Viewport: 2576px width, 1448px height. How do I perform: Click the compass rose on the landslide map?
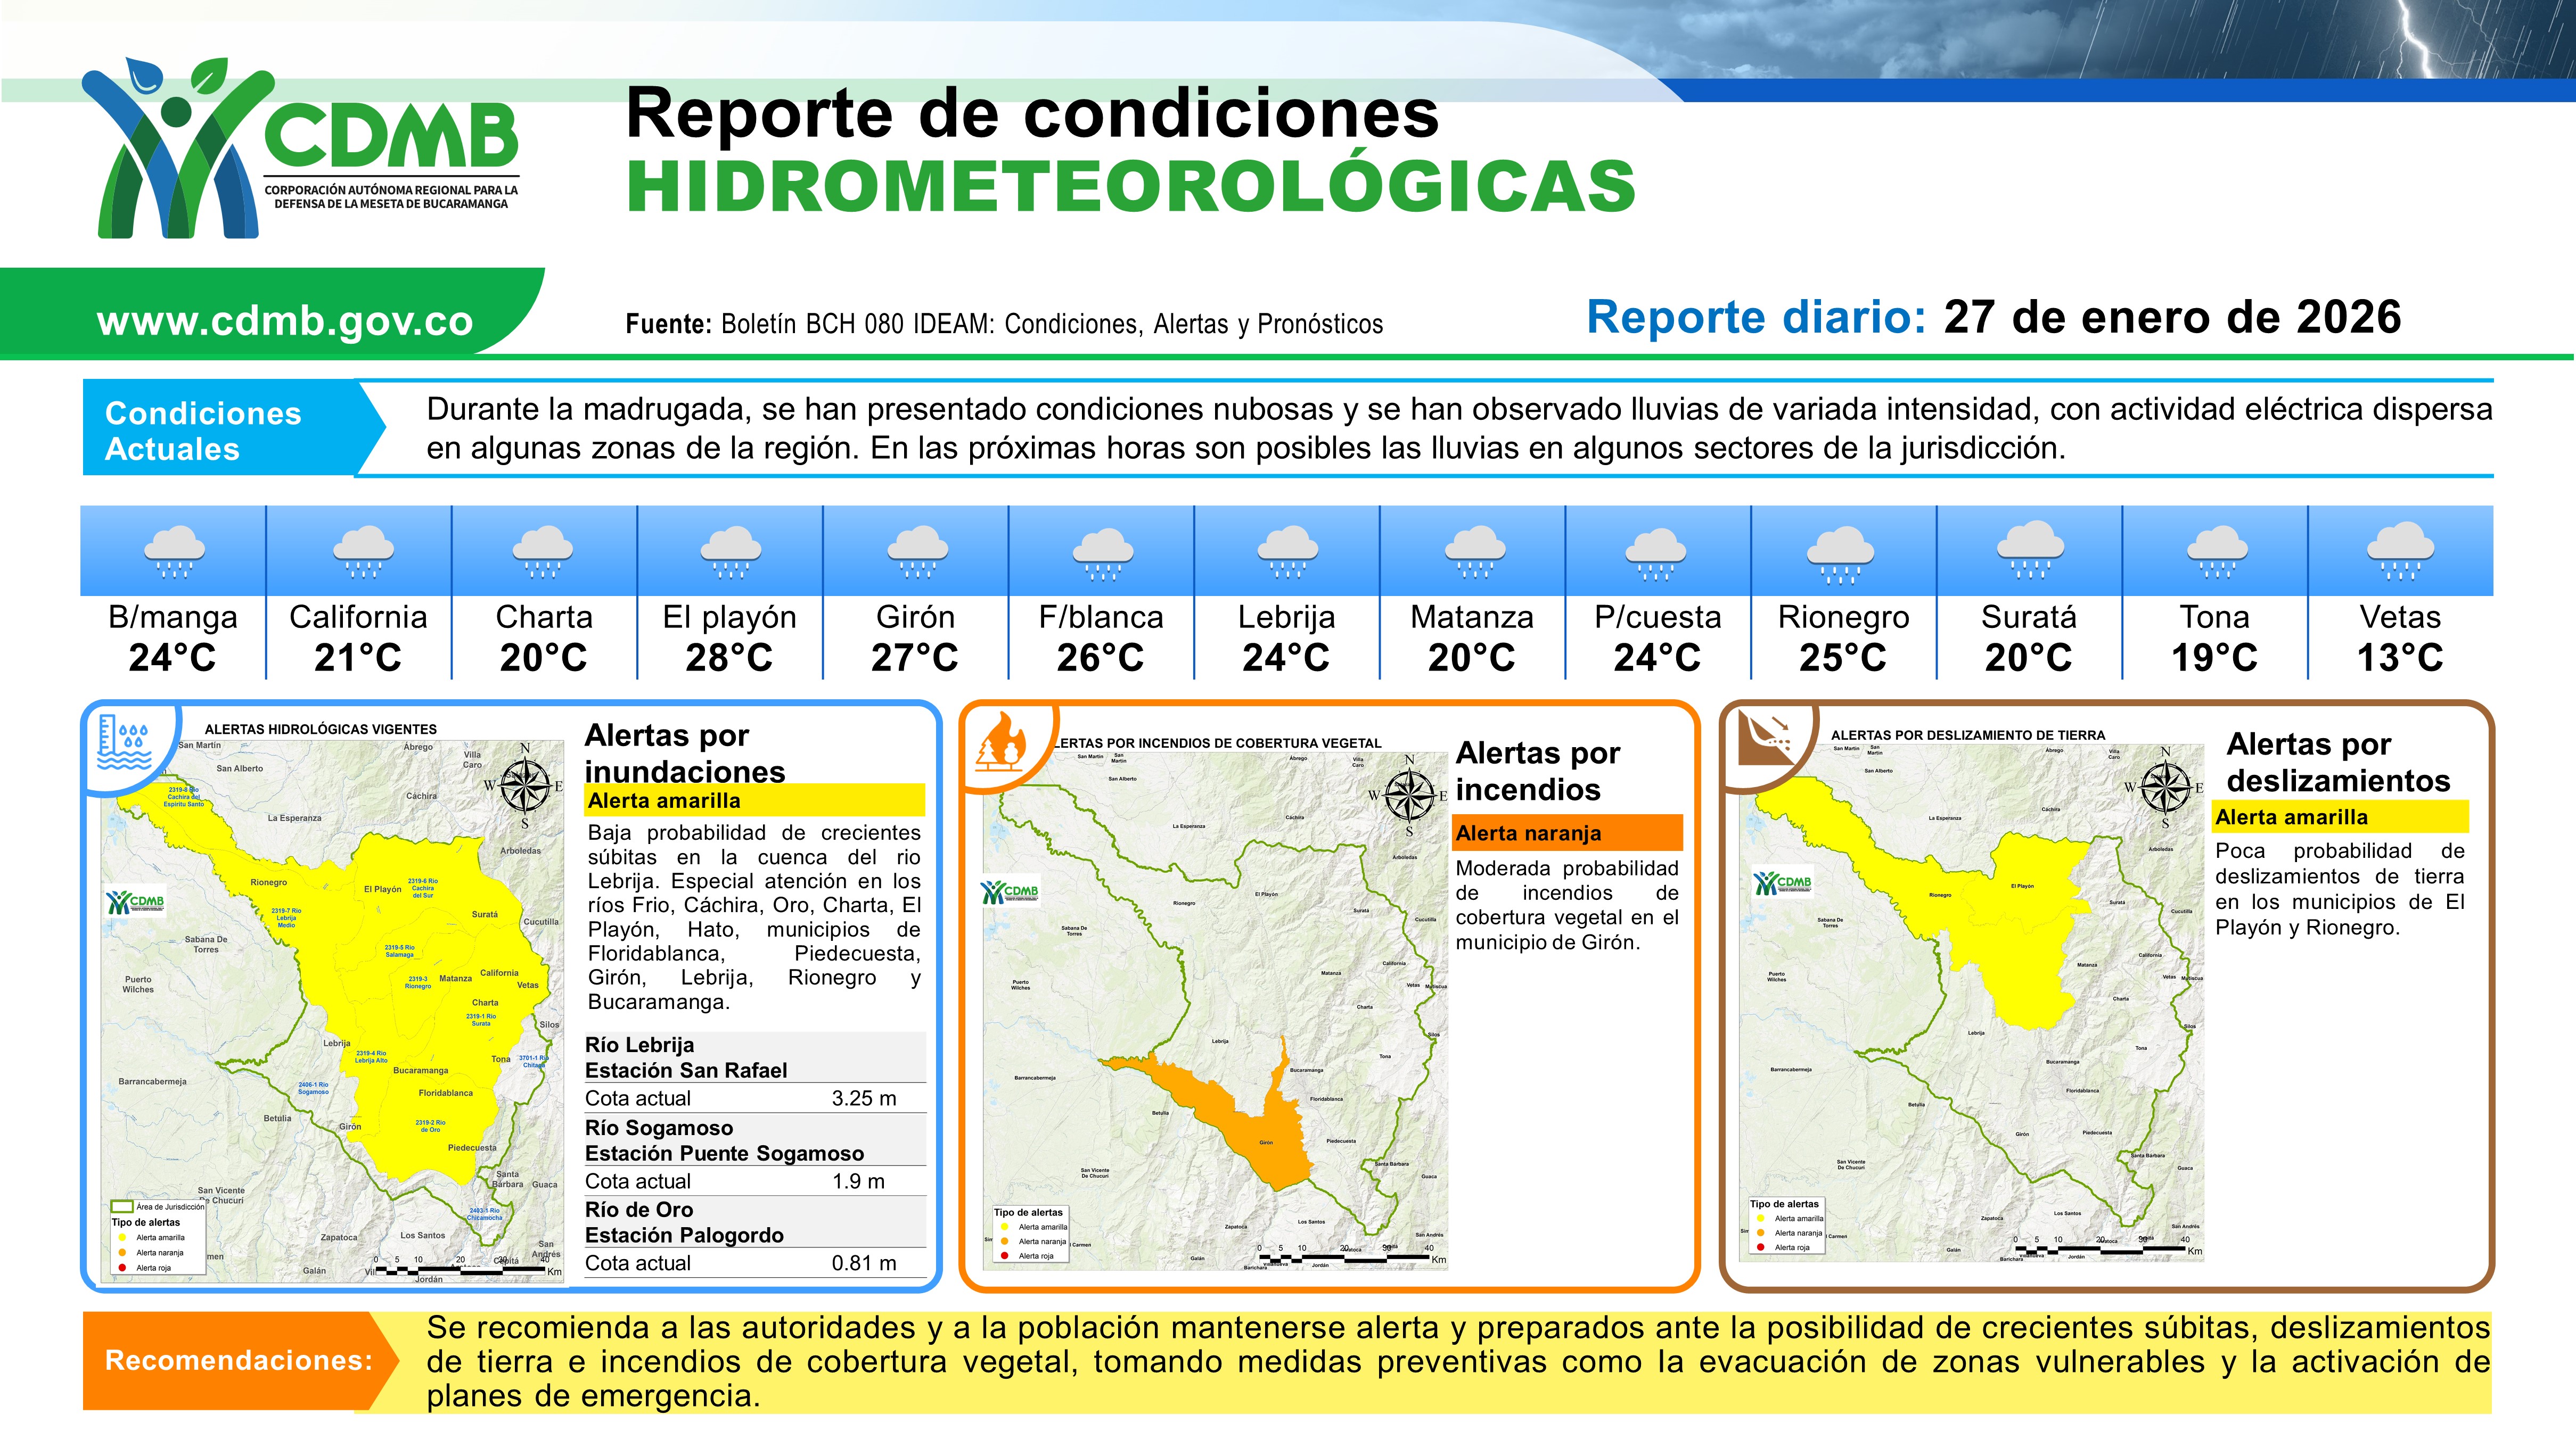pyautogui.click(x=2165, y=788)
